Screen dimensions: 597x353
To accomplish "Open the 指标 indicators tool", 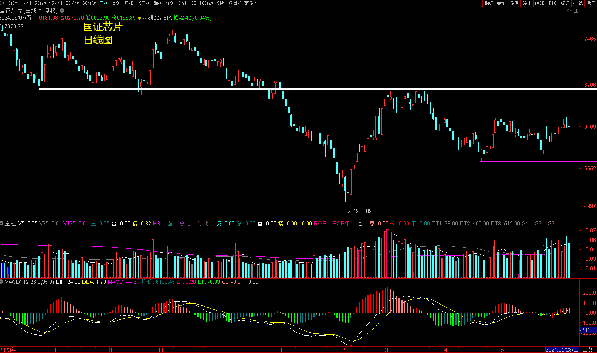I will point(489,3).
